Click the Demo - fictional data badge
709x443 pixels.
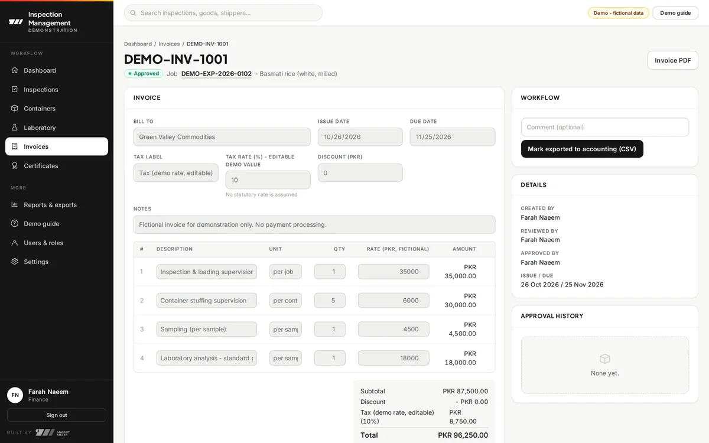[618, 13]
